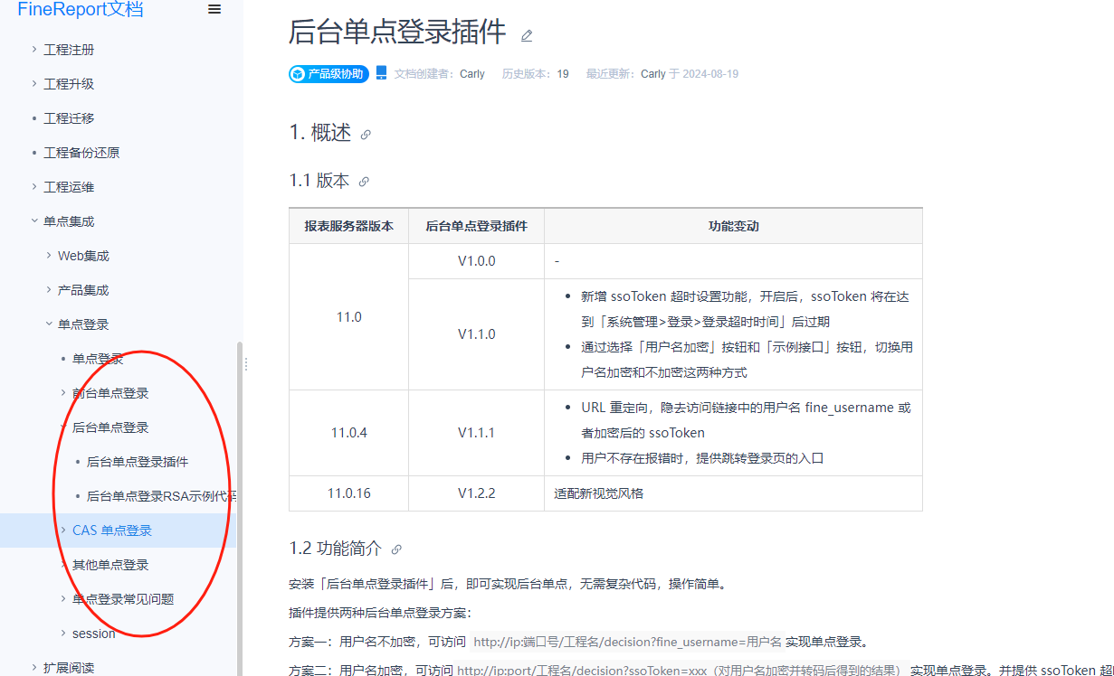Expand the 单点登录常见问题 tree node
This screenshot has height=676, width=1114.
[63, 599]
